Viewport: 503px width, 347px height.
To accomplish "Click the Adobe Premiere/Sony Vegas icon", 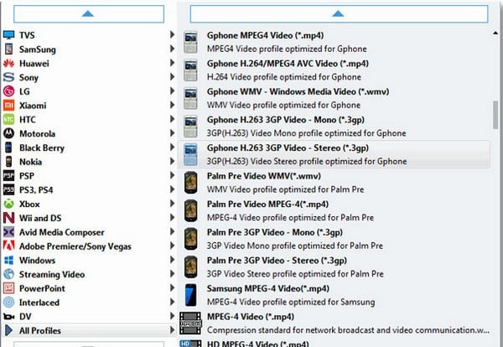I will point(8,246).
